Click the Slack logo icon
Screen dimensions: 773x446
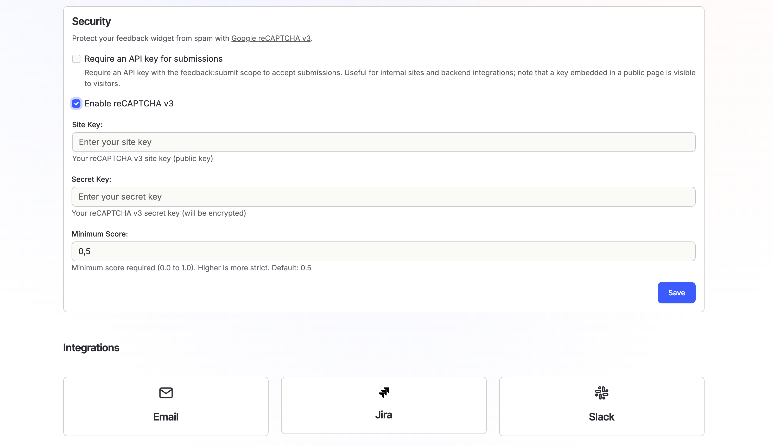[x=601, y=393]
